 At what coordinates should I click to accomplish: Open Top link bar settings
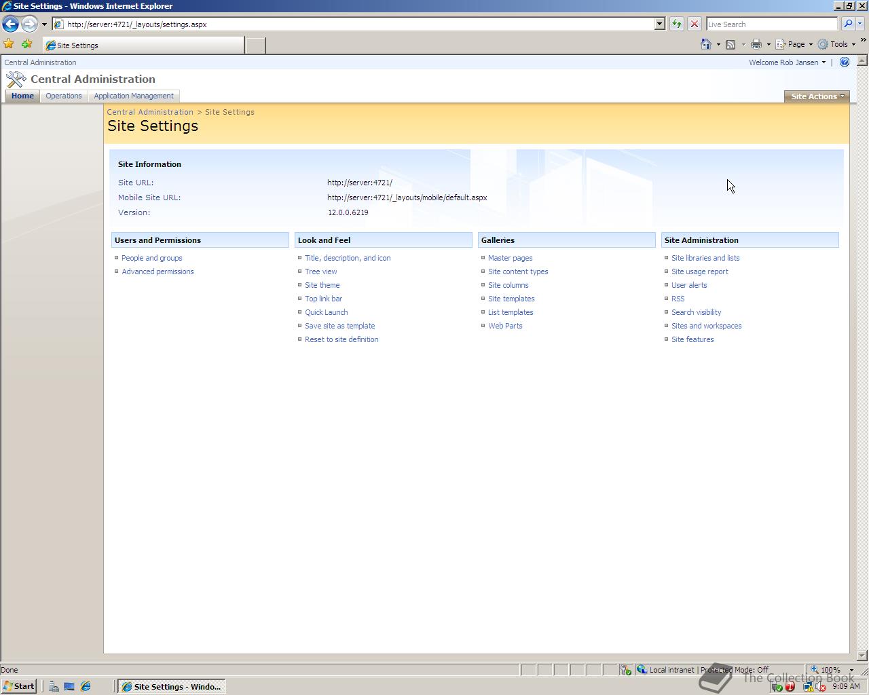tap(324, 299)
